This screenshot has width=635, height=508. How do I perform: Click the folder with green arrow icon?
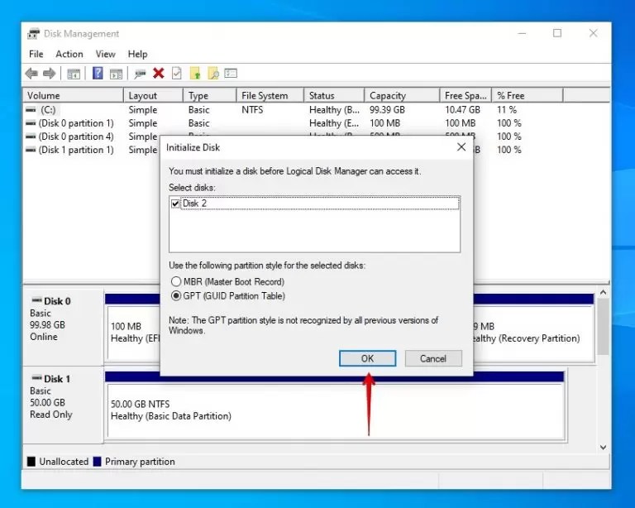(x=195, y=74)
